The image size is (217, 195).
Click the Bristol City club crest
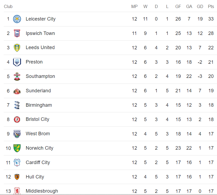coord(17,120)
